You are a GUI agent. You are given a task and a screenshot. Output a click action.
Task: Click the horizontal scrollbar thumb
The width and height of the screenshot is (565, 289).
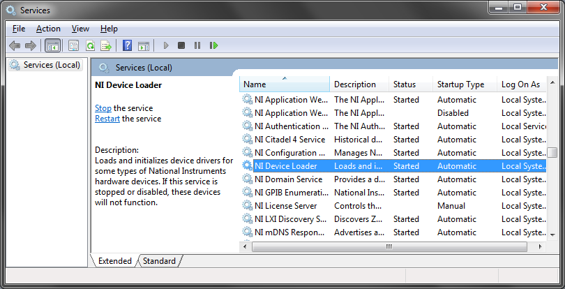[x=389, y=247]
